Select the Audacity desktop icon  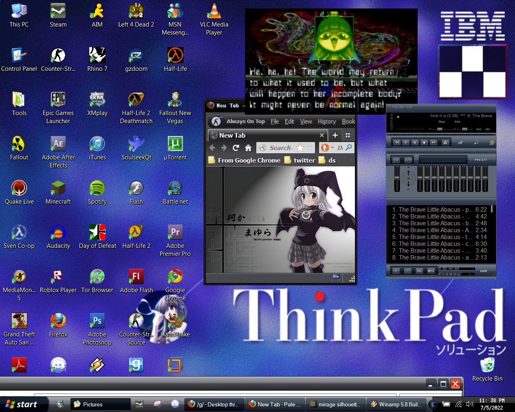[x=58, y=237]
